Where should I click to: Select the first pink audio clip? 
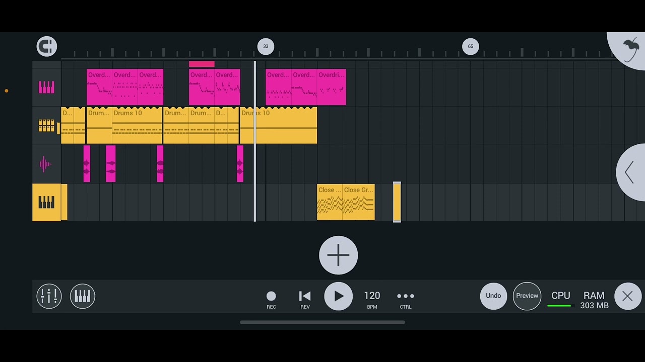coord(87,164)
